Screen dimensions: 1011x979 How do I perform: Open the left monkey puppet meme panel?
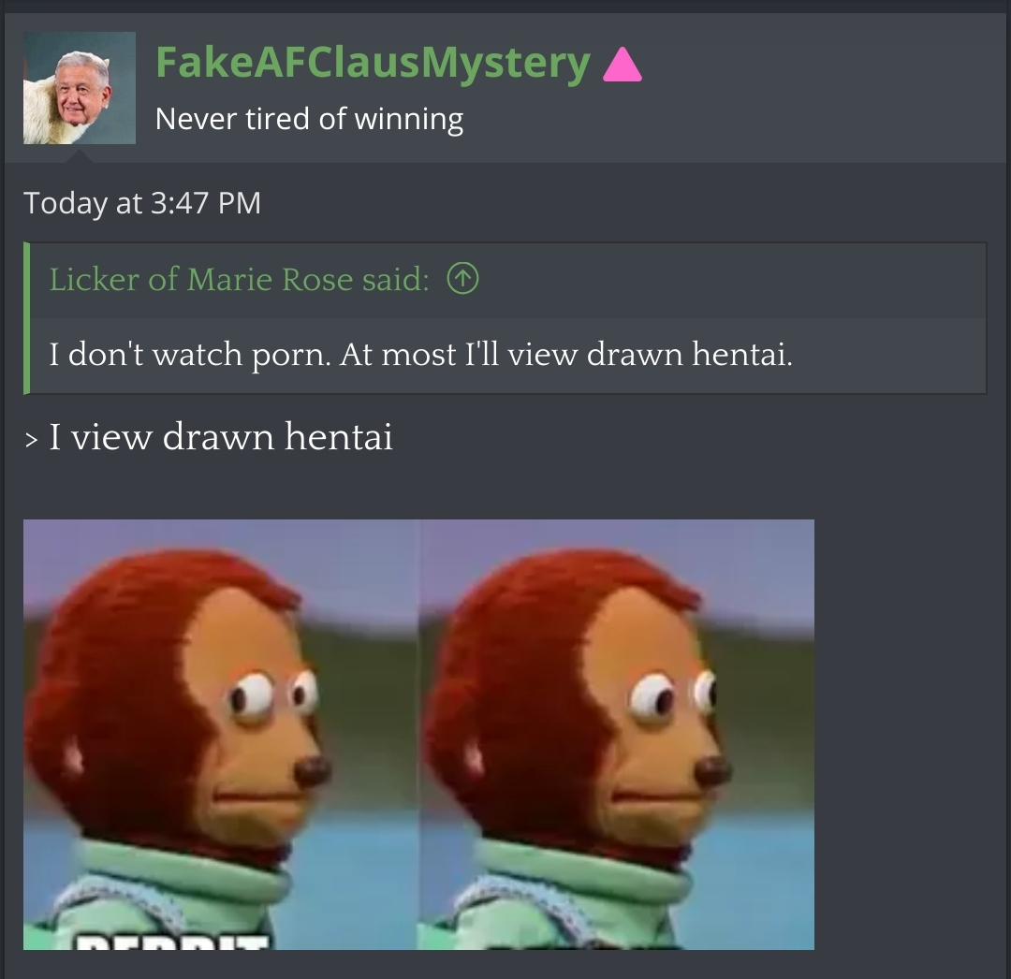[221, 734]
